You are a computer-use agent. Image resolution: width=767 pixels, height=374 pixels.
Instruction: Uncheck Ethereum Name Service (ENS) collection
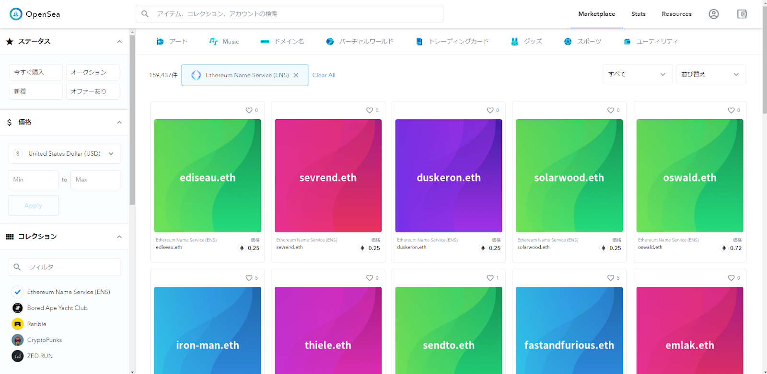(17, 292)
